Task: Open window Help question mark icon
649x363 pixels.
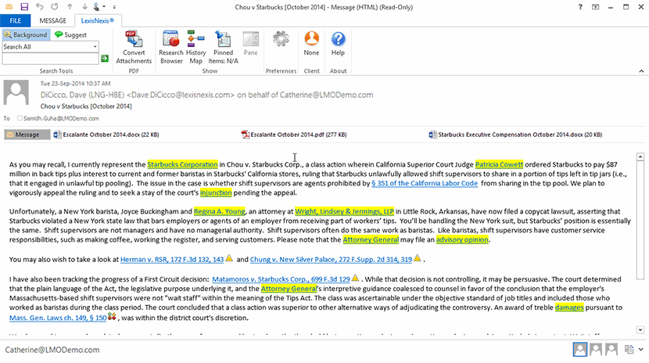Action: tap(580, 7)
